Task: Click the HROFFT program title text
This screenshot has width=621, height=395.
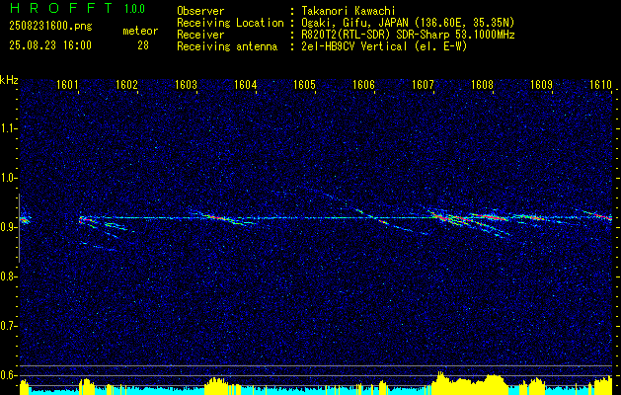Action: (61, 8)
